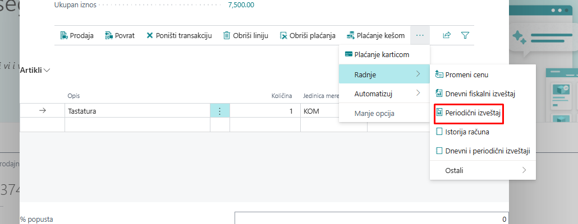Click the Prodaja toolbar action
Screen dimensions: 578x224
76,35
